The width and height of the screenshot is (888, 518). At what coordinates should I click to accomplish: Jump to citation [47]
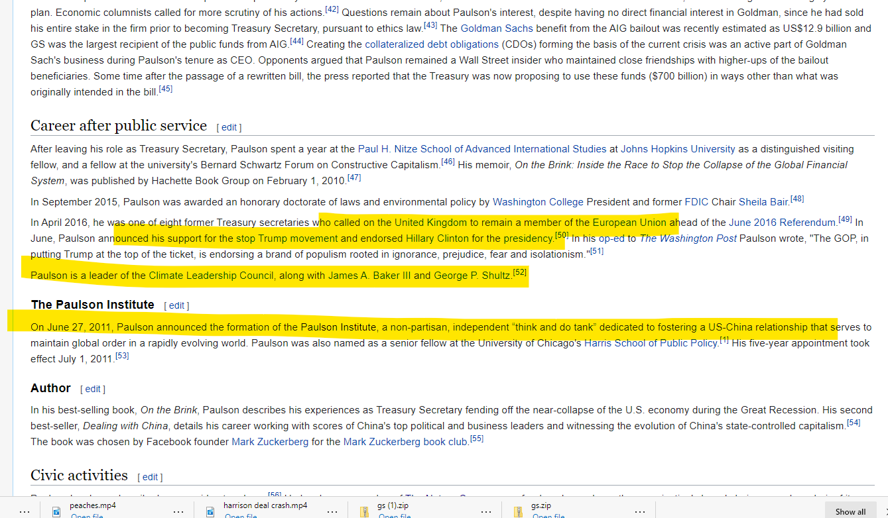(x=354, y=178)
